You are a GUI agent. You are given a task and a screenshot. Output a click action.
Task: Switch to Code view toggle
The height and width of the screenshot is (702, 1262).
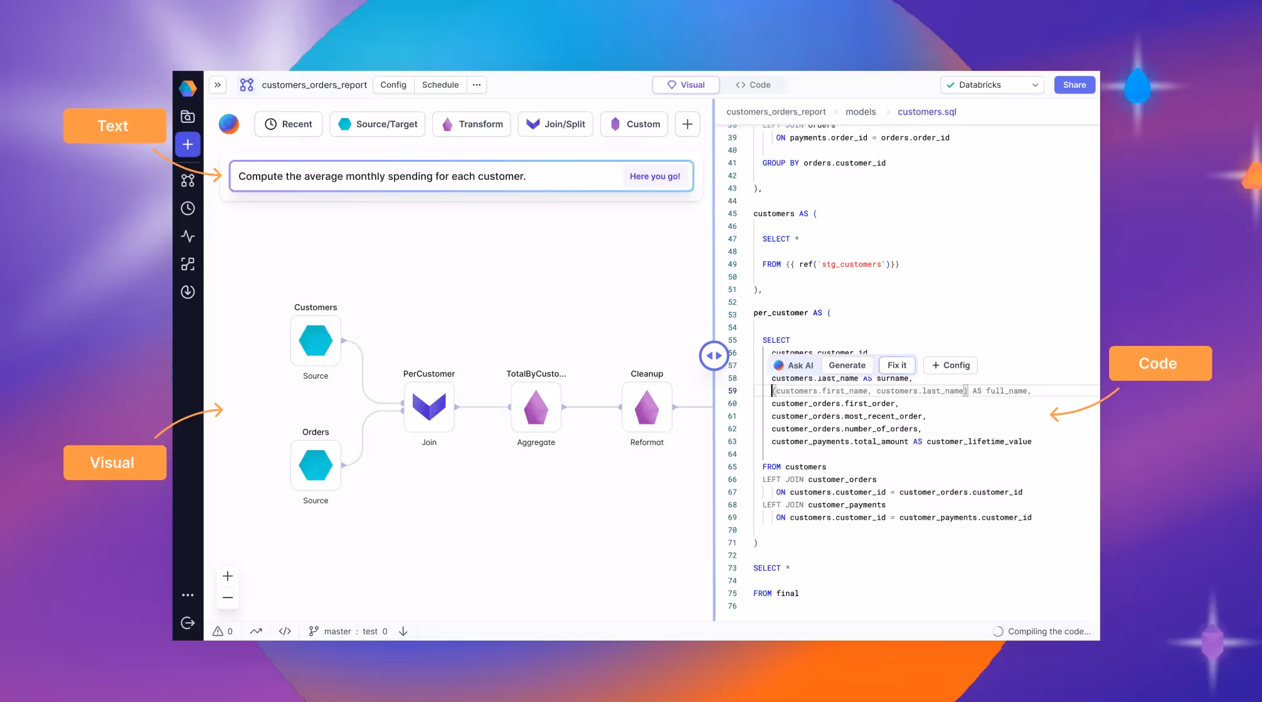point(753,85)
